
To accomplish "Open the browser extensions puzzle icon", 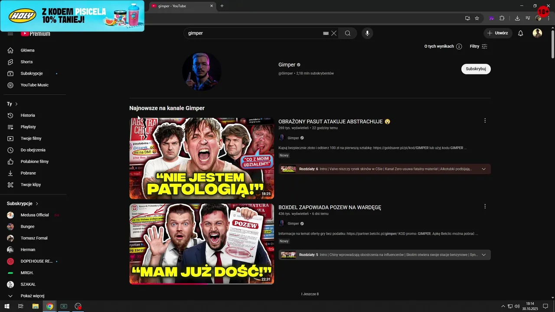I will pos(502,18).
